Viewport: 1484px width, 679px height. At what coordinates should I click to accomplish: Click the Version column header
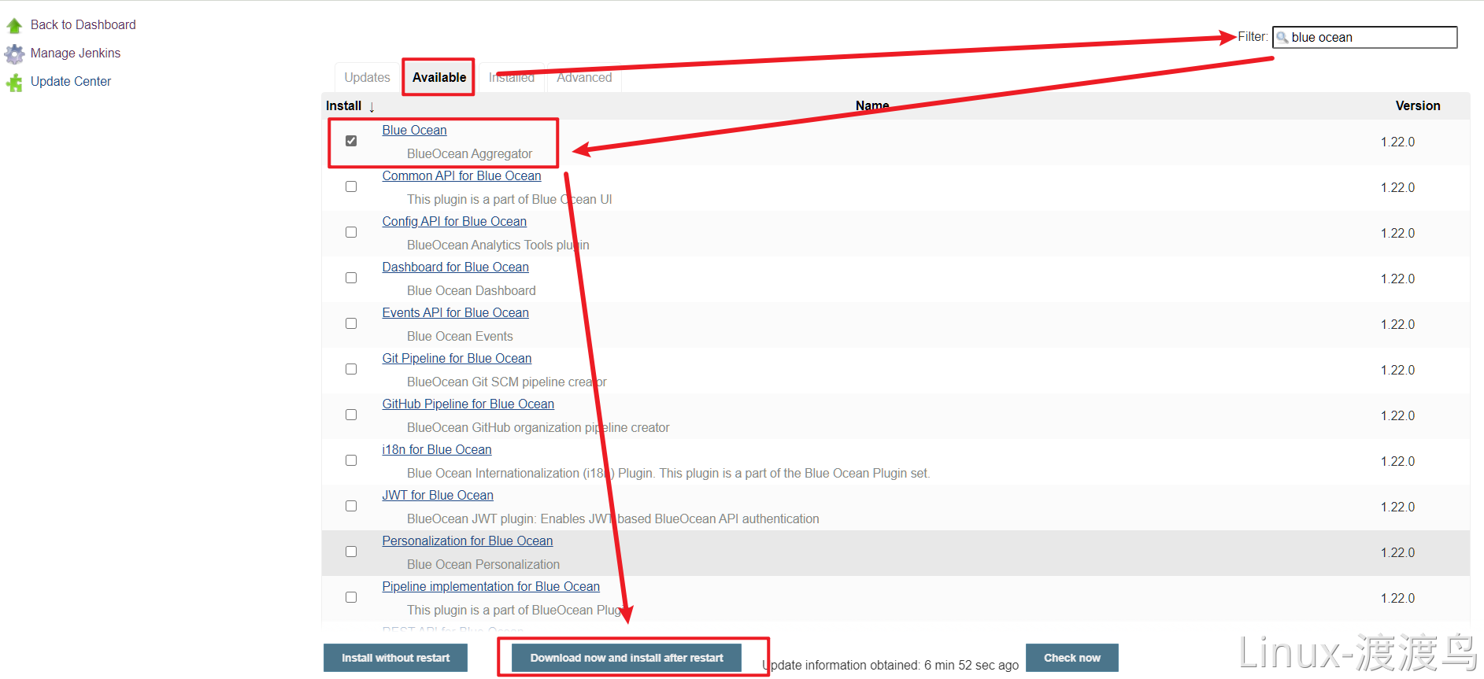click(1418, 105)
